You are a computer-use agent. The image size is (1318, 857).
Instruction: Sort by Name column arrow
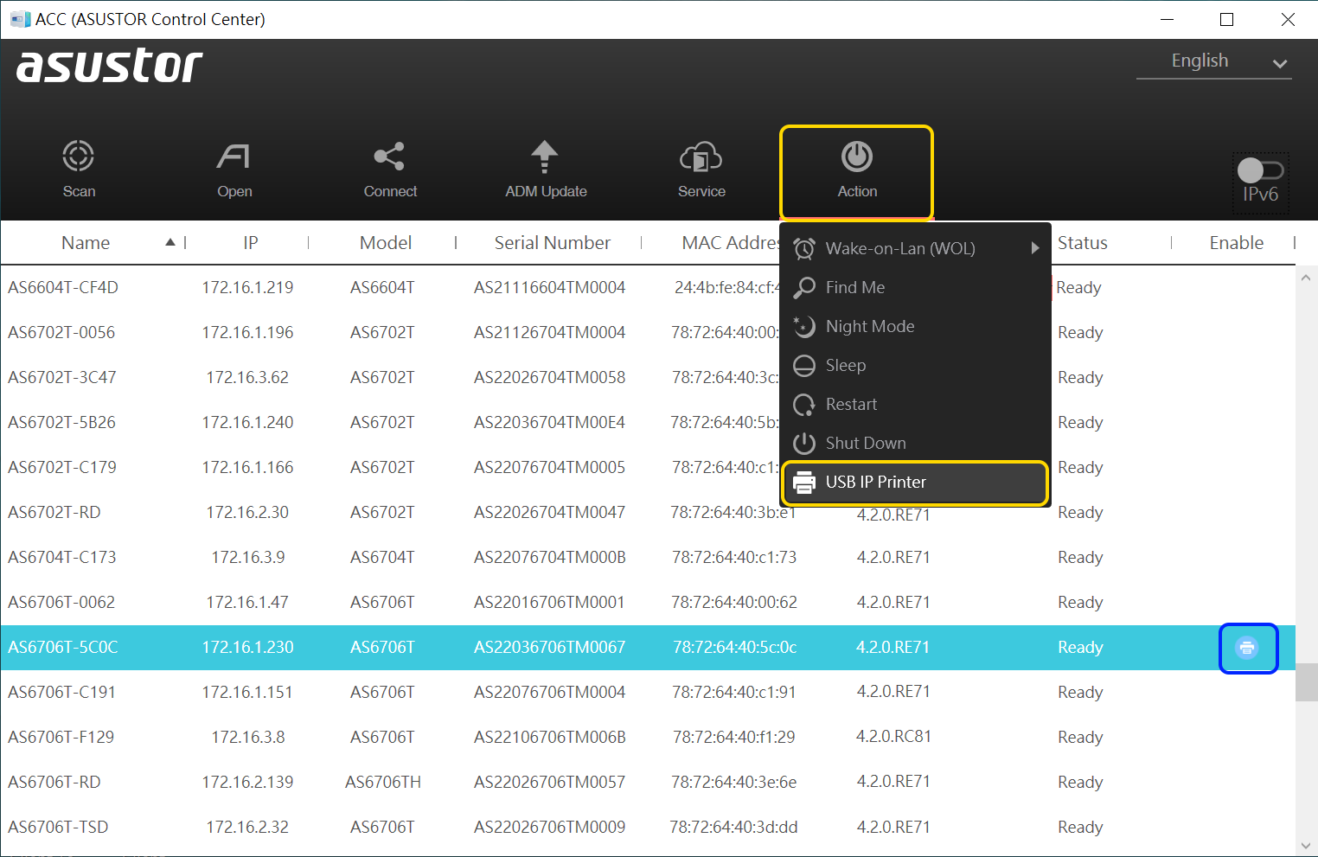(170, 243)
